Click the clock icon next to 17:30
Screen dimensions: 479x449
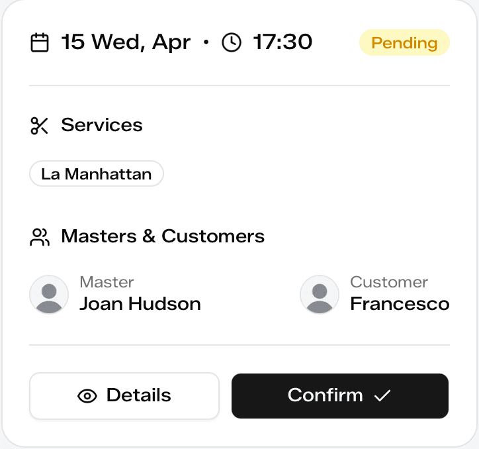(232, 43)
